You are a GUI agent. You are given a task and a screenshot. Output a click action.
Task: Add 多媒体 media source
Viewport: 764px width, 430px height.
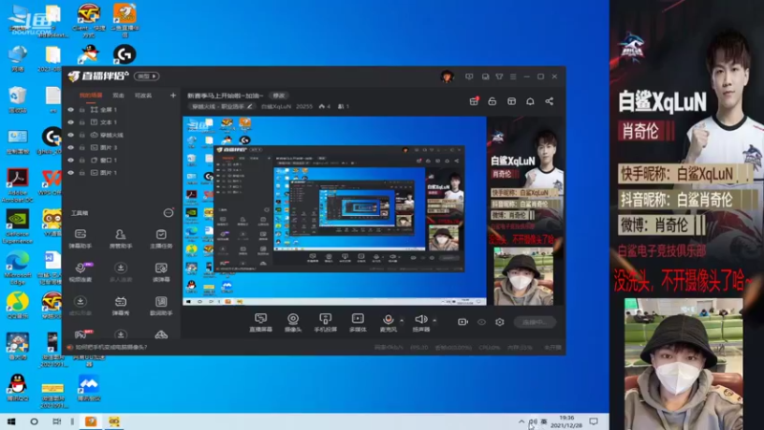point(357,323)
